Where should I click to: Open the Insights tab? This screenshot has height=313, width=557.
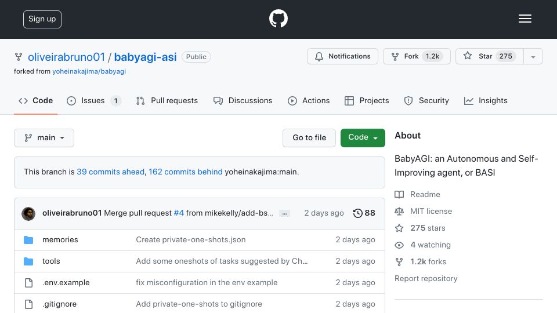pos(486,101)
